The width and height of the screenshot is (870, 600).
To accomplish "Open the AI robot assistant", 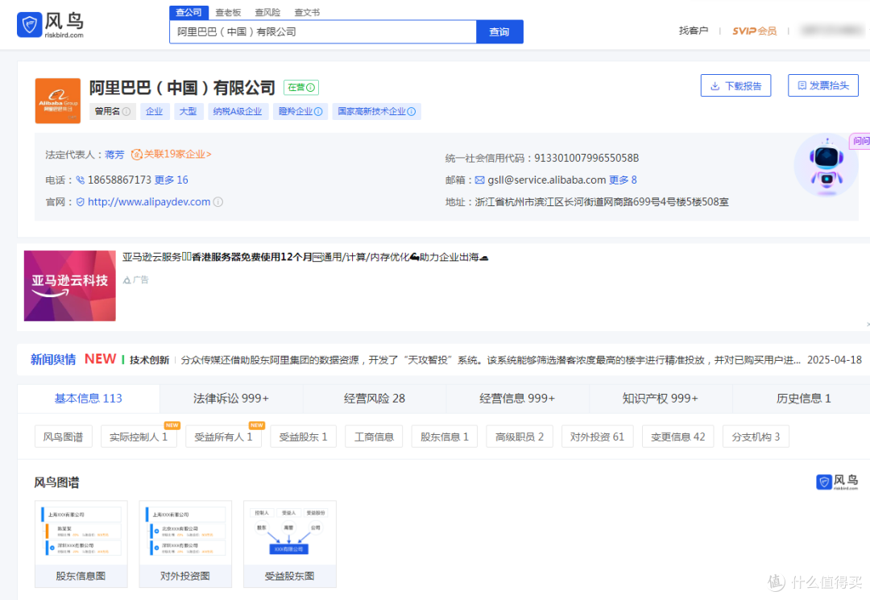I will point(826,164).
